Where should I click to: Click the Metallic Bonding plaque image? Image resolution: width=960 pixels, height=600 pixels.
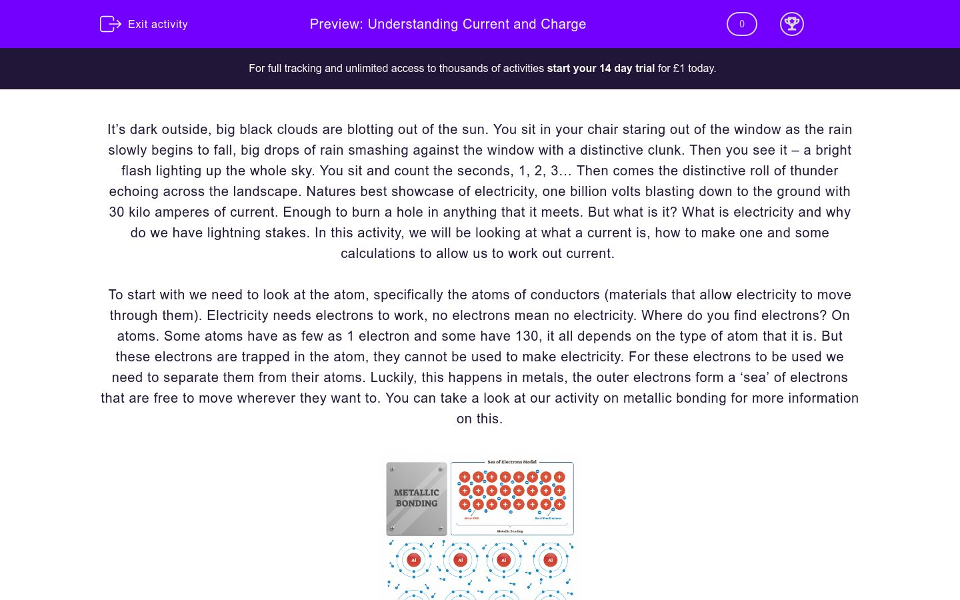(x=416, y=499)
